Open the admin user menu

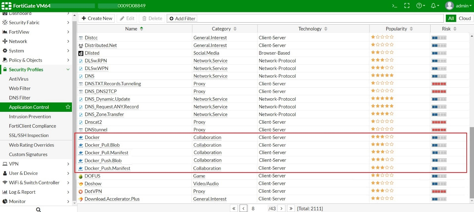(458, 6)
